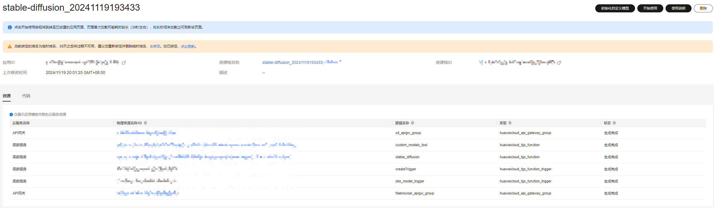Image resolution: width=714 pixels, height=208 pixels.
Task: Click the orange warning icon in domain notice
Action: click(x=10, y=47)
